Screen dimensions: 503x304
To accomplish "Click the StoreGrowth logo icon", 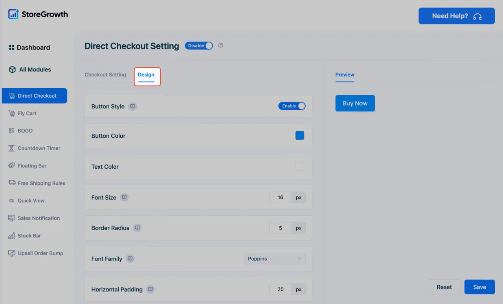I will click(x=13, y=14).
